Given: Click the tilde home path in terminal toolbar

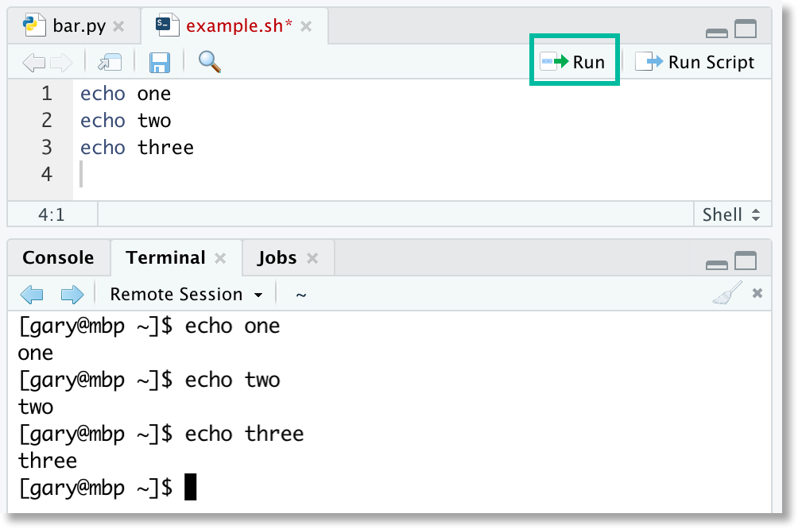Looking at the screenshot, I should tap(300, 294).
